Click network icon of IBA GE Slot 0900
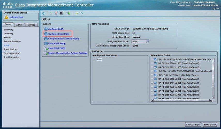The image size is (221, 129). (155, 63)
